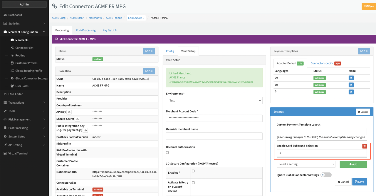Viewport: 376px width, 196px height.
Task: Open the Environment dropdown
Action: pyautogui.click(x=214, y=101)
